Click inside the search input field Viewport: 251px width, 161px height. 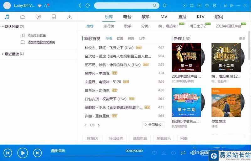[x=123, y=6]
